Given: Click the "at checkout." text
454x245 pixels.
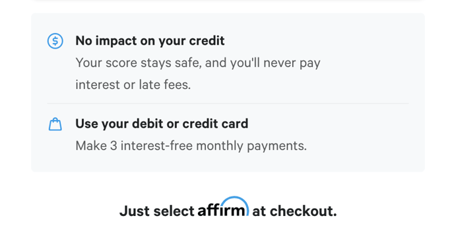Looking at the screenshot, I should pyautogui.click(x=294, y=211).
